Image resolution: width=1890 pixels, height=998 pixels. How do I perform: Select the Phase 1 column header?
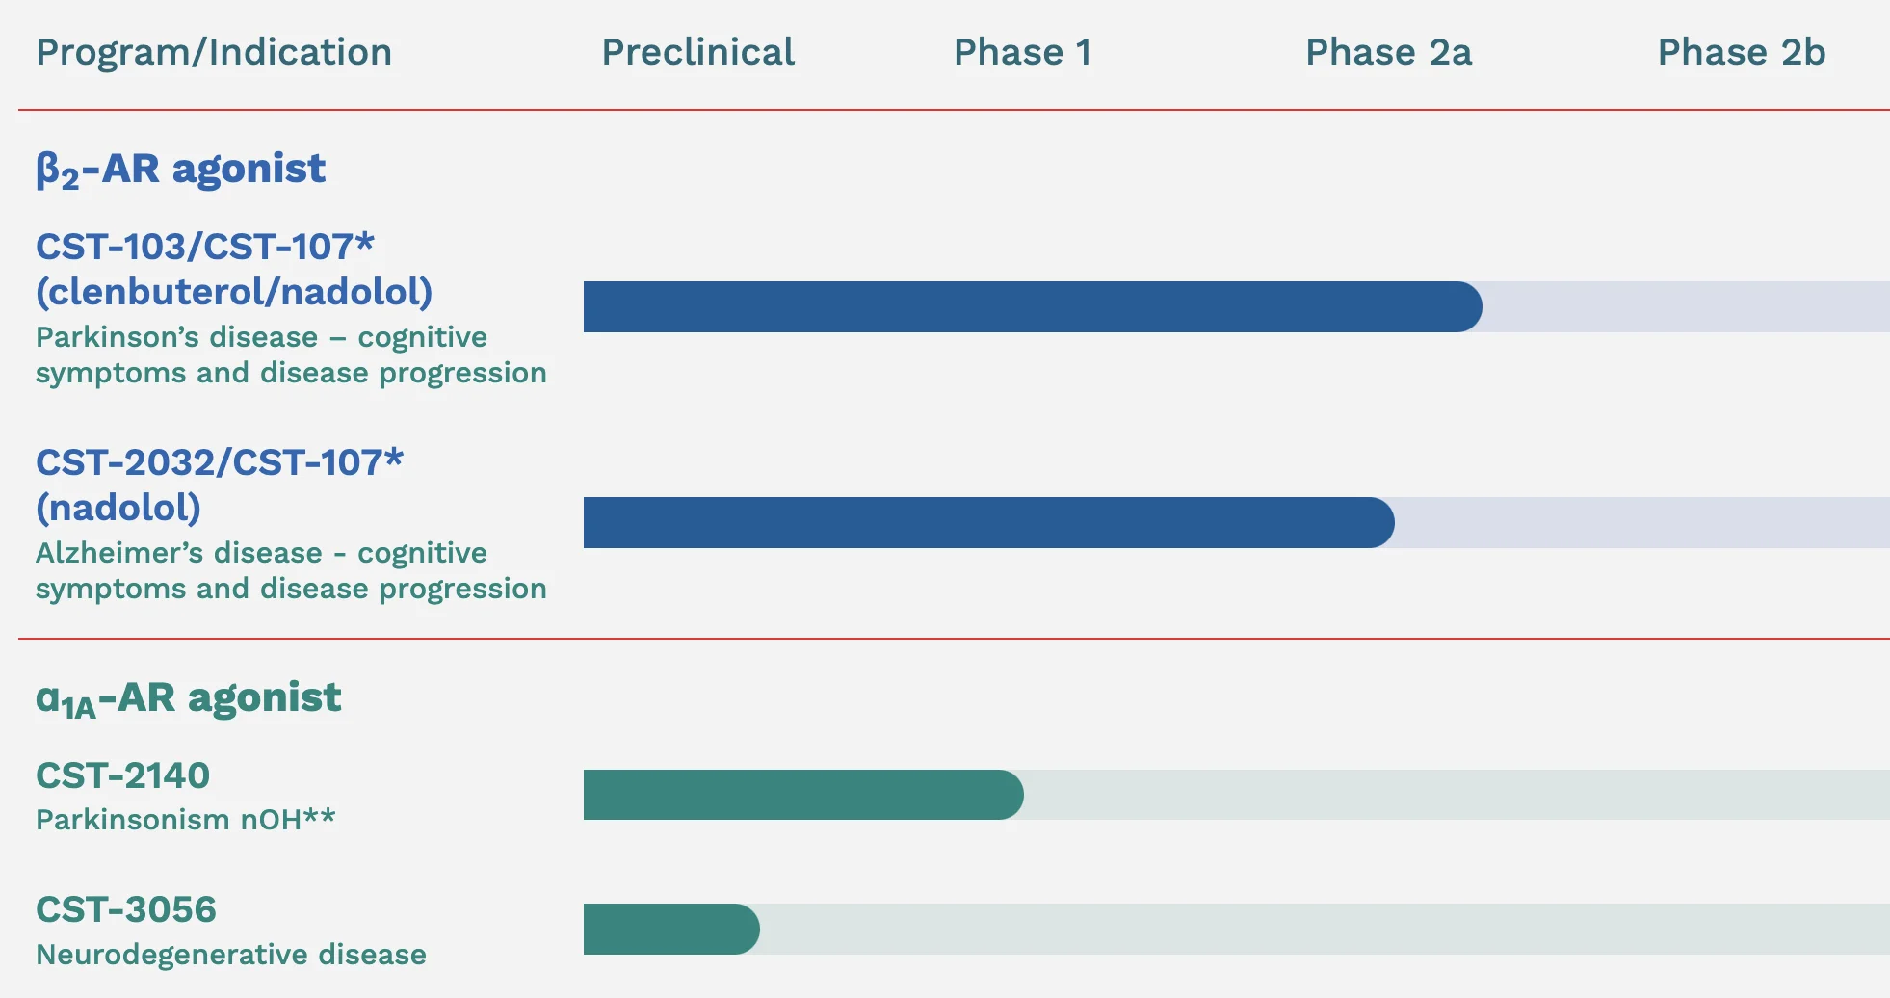tap(1023, 52)
